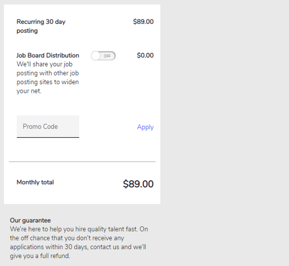Viewport: 289px width, 266px height.
Task: Focus the Promo Code input field
Action: (48, 126)
